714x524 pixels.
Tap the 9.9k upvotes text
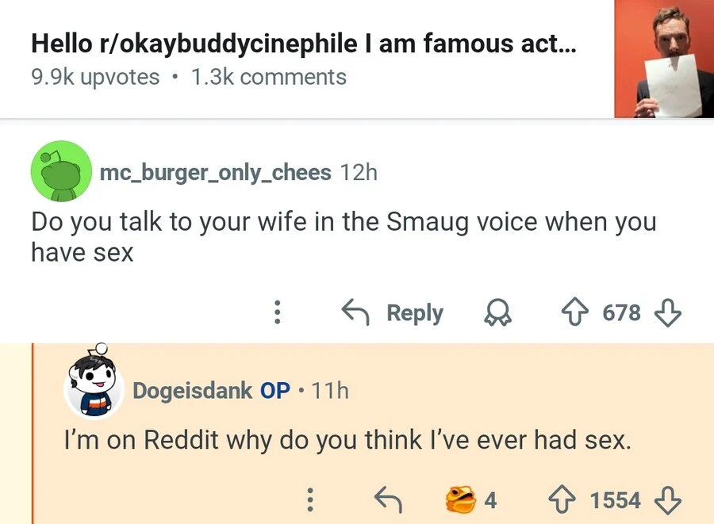point(95,77)
